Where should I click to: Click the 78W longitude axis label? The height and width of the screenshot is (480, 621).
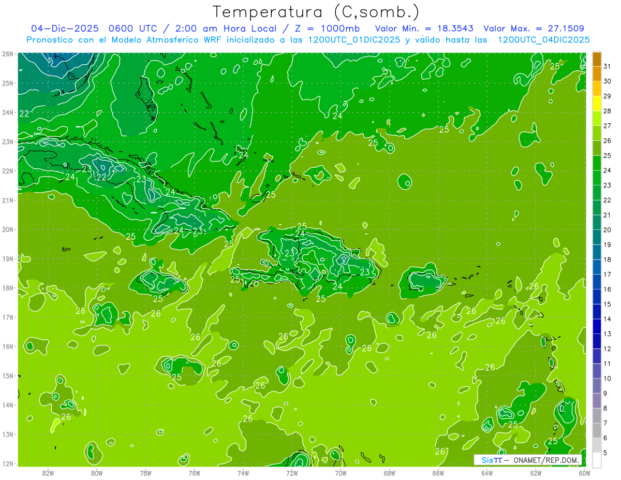[x=145, y=473]
